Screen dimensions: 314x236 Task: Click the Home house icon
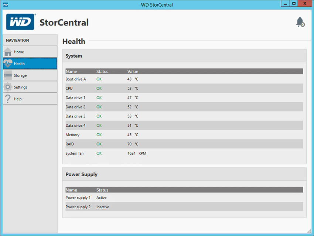[8, 52]
